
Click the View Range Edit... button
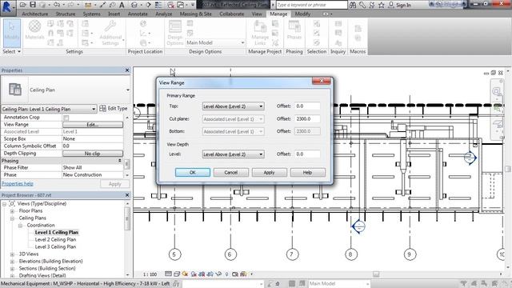click(x=93, y=125)
